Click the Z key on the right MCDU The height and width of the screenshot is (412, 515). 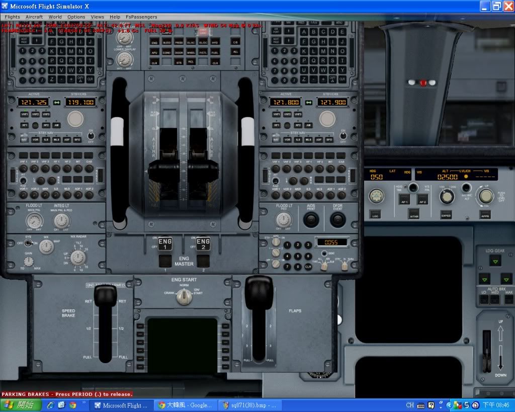(304, 79)
